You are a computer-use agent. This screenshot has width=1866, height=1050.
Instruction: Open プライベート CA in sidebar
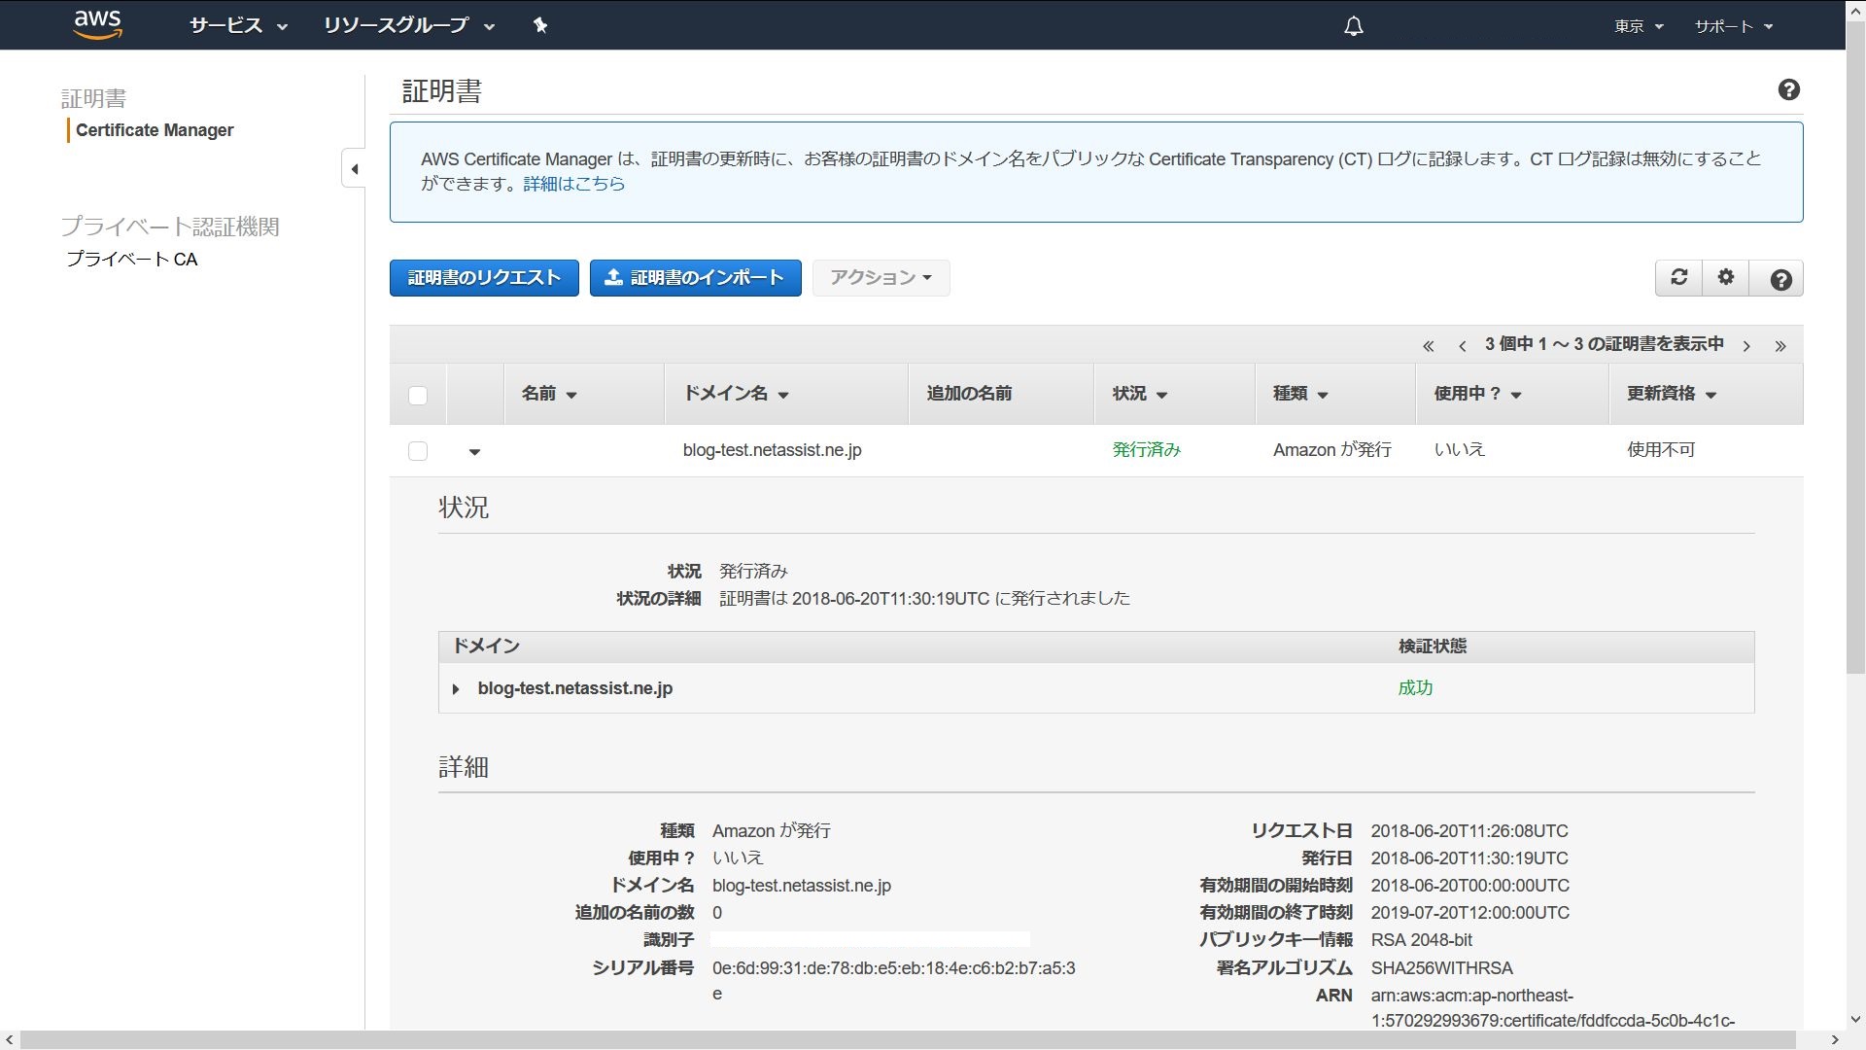131,260
